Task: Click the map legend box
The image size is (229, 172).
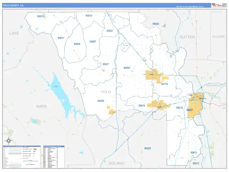Action: click(x=21, y=157)
